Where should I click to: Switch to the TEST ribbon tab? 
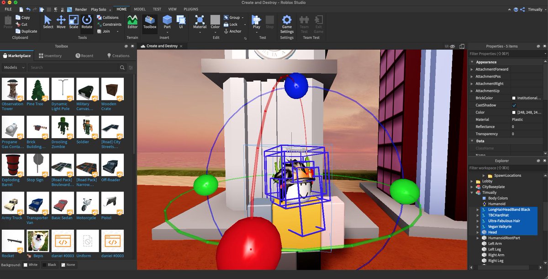[157, 9]
